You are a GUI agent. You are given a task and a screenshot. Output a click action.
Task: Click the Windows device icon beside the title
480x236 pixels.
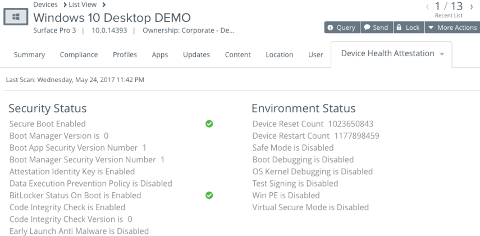pos(12,18)
